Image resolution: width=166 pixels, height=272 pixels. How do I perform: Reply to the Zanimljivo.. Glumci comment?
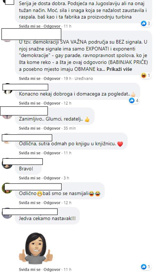(52, 128)
